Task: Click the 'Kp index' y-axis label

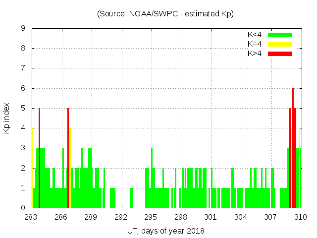Action: click(x=7, y=118)
